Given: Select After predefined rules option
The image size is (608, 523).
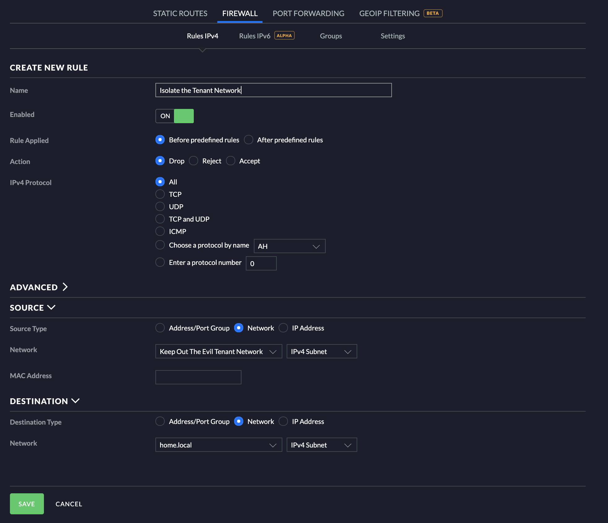Looking at the screenshot, I should [x=249, y=140].
